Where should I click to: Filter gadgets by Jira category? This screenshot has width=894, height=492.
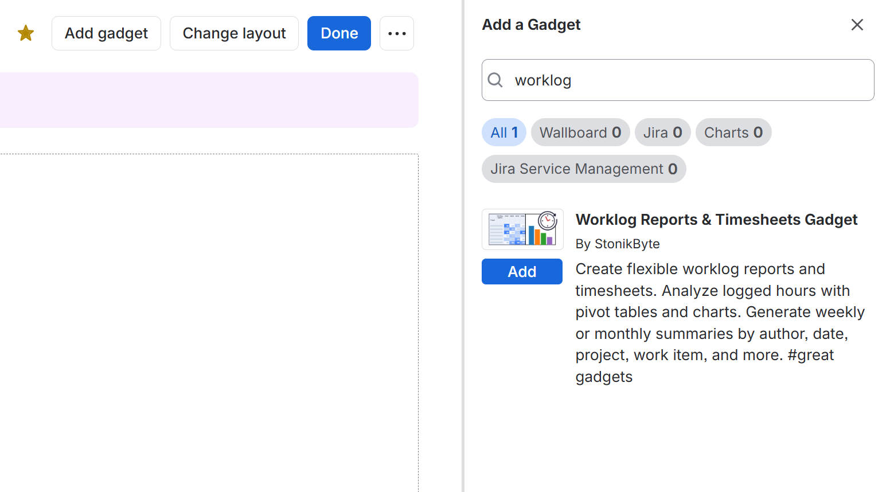pos(663,132)
